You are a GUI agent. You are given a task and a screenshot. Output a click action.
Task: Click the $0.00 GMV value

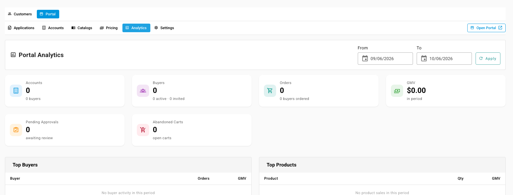[416, 90]
